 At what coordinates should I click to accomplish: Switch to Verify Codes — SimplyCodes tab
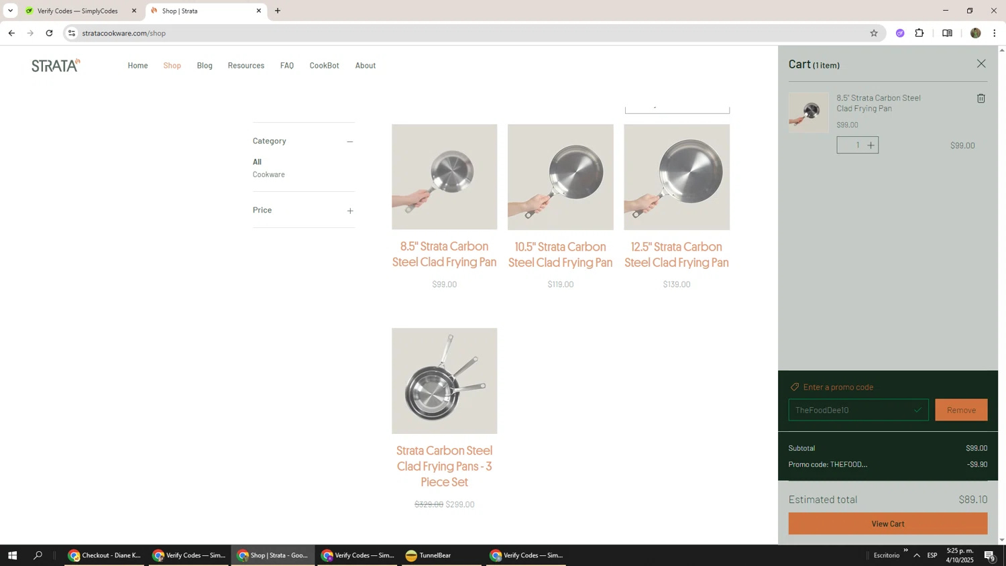pos(78,11)
